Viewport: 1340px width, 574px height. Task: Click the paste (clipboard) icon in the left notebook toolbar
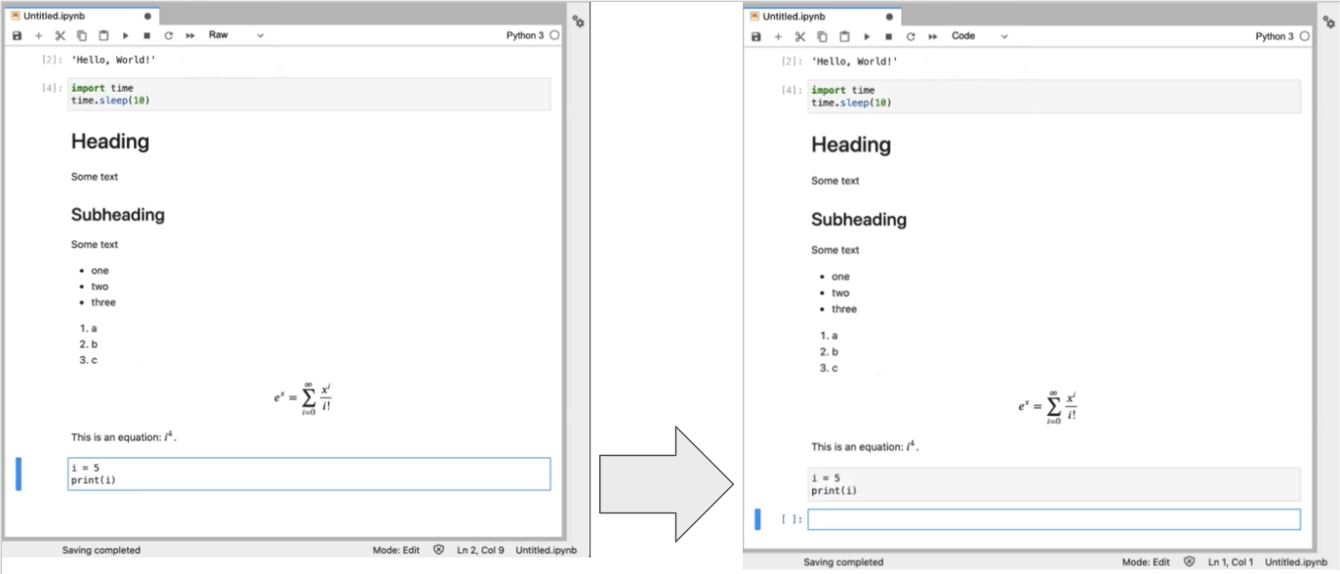pyautogui.click(x=103, y=35)
